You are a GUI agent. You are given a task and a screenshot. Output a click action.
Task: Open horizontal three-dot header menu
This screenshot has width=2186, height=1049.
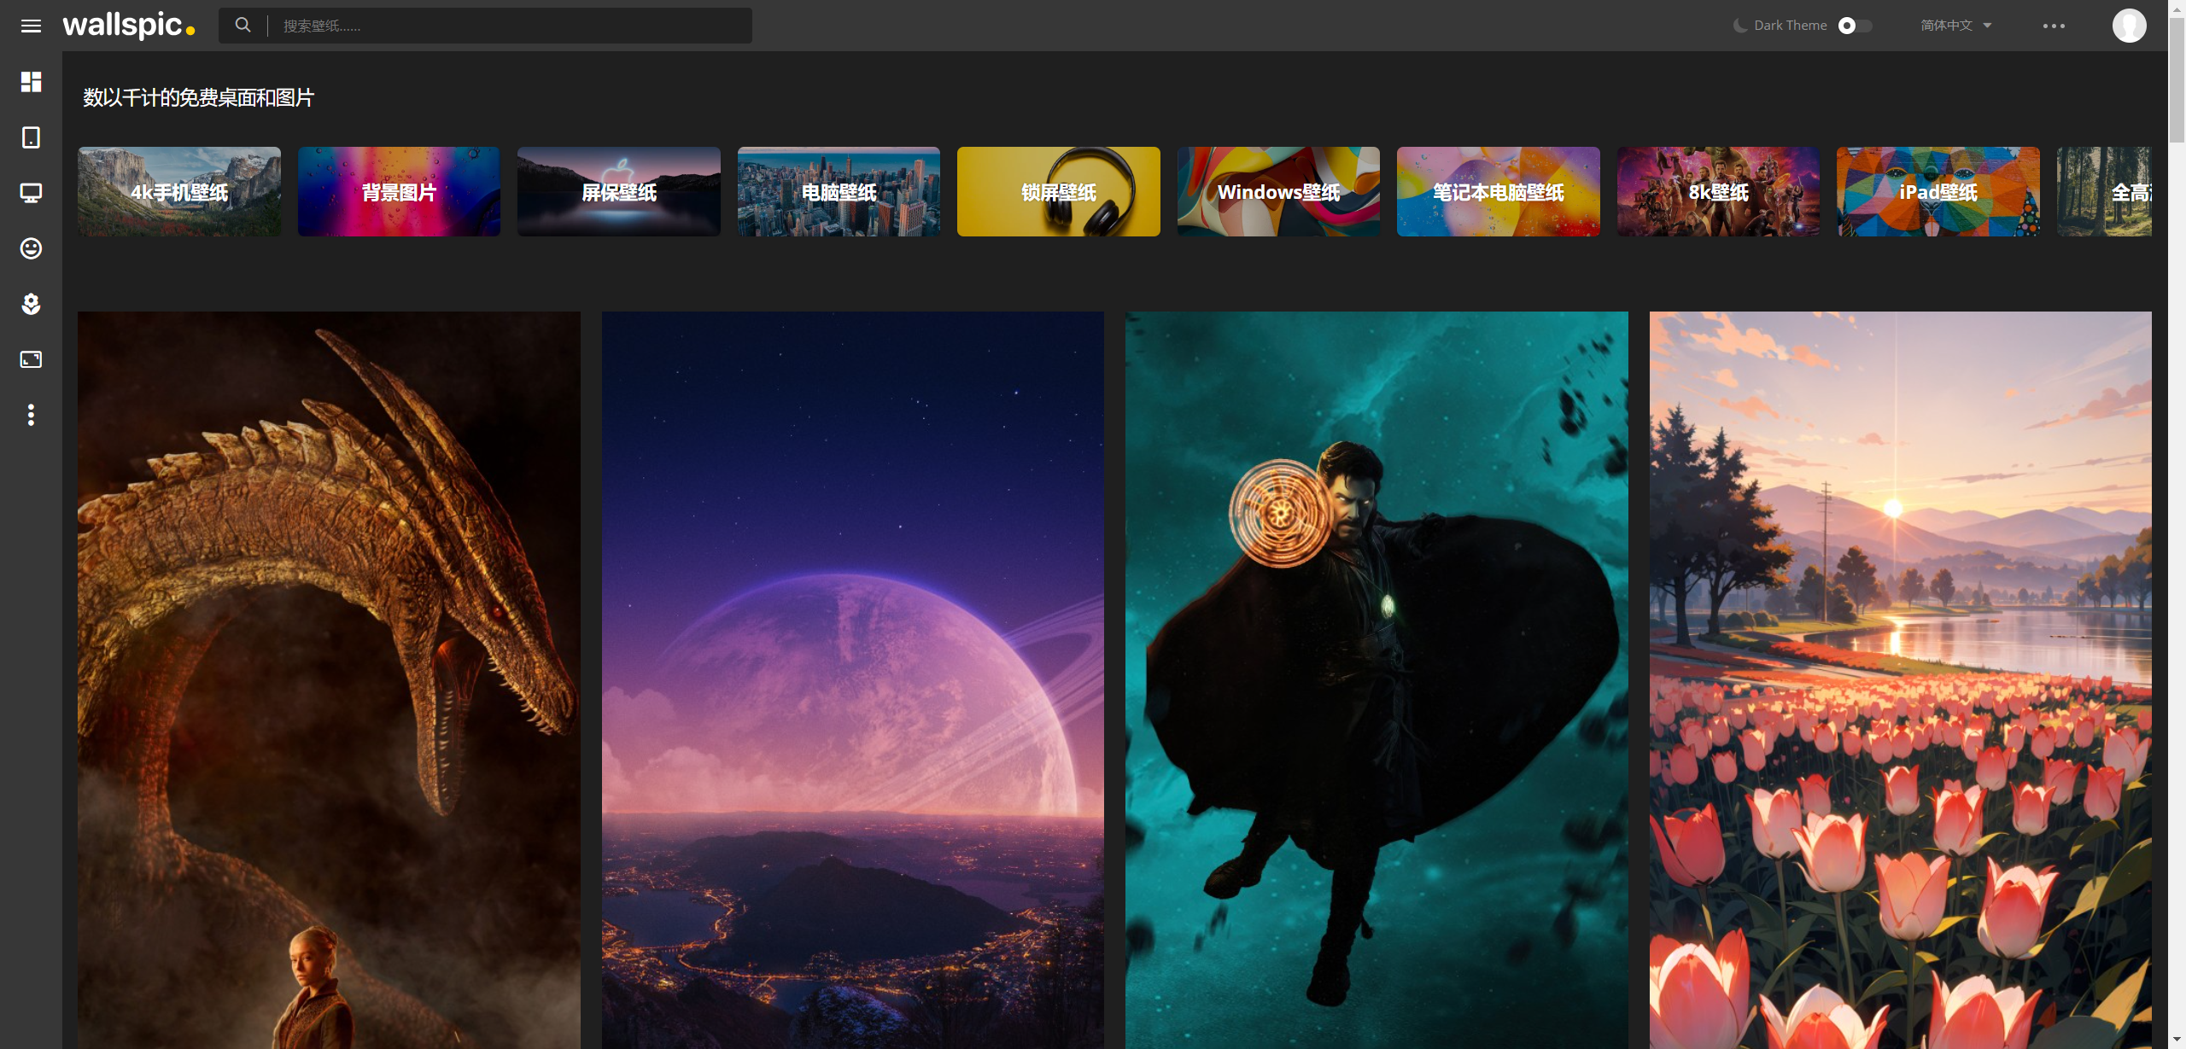(x=2054, y=26)
